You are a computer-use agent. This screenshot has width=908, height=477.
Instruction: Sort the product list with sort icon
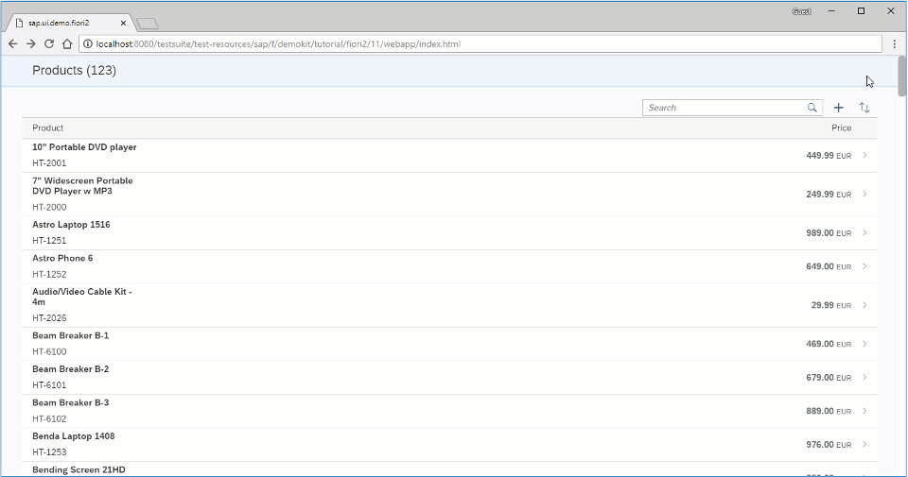point(864,108)
